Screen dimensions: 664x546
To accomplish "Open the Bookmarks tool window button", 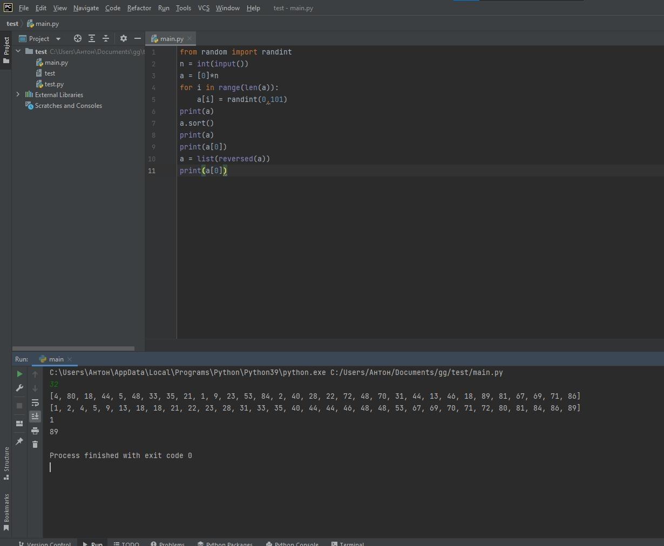I will pos(6,511).
